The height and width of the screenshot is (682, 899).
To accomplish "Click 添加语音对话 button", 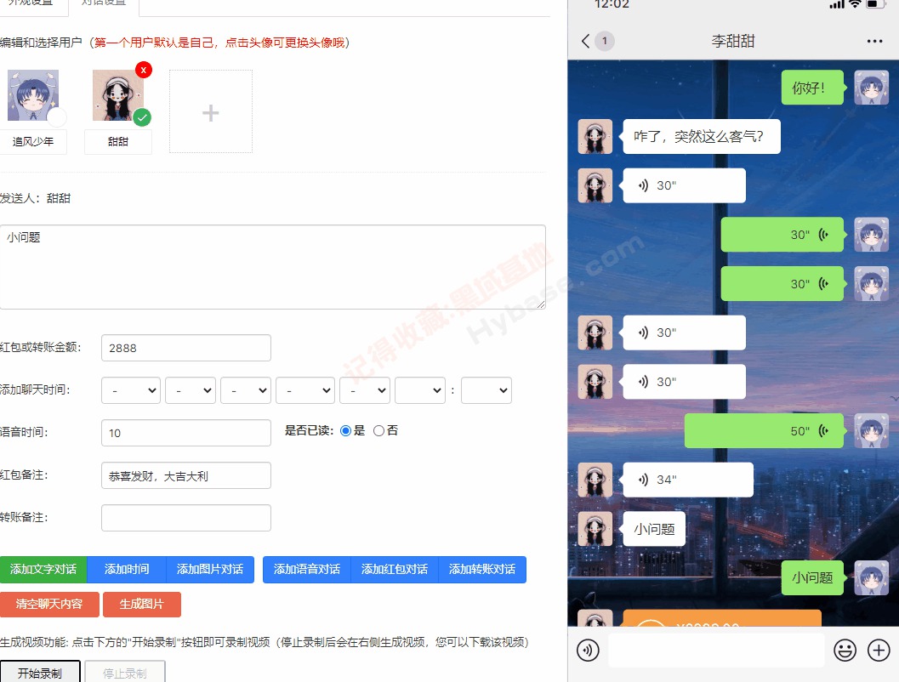I will (x=307, y=570).
